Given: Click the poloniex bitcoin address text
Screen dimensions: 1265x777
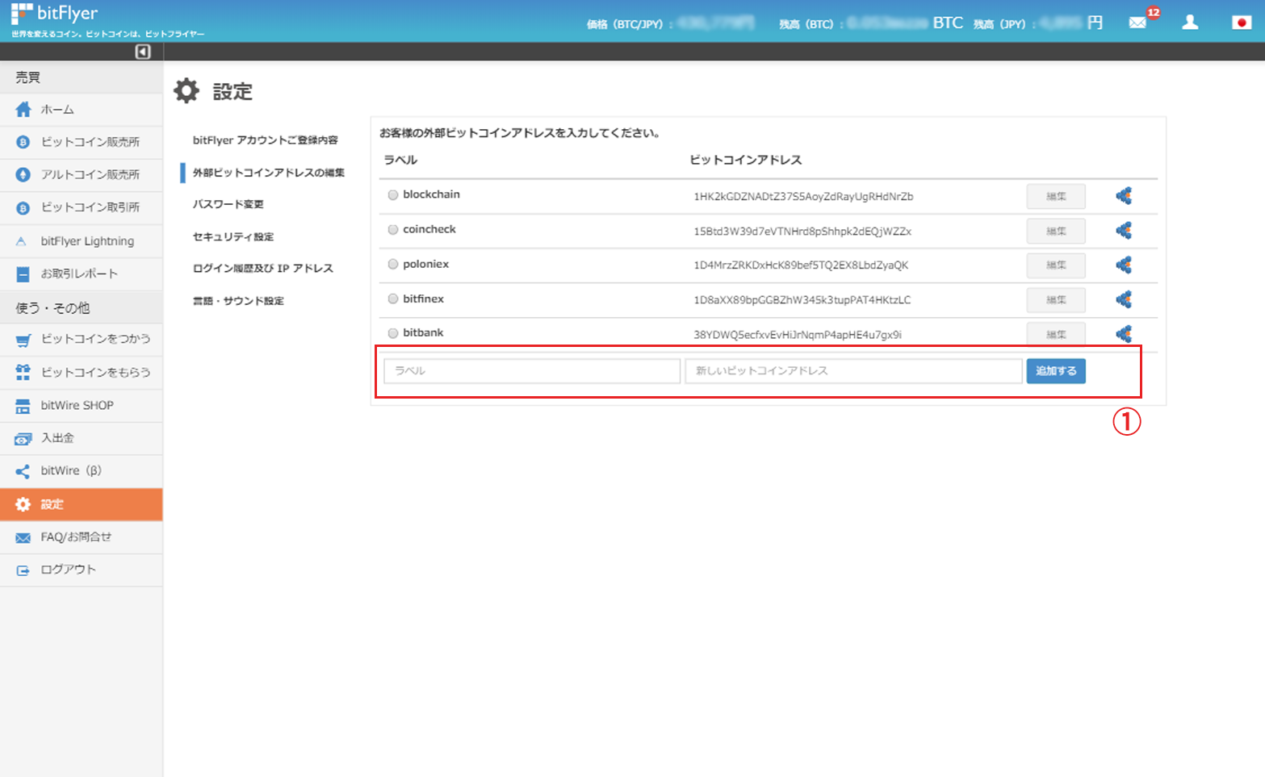Looking at the screenshot, I should (801, 265).
